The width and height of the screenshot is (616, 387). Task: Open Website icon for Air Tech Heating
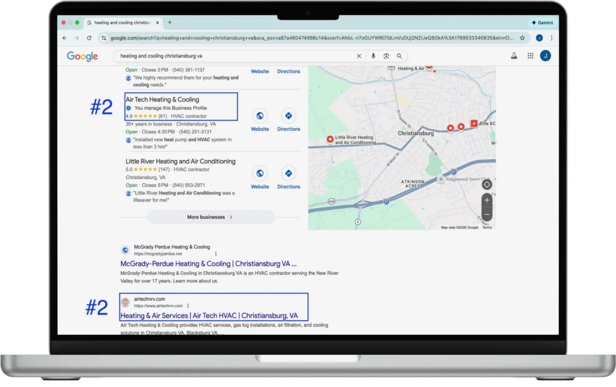(x=260, y=116)
